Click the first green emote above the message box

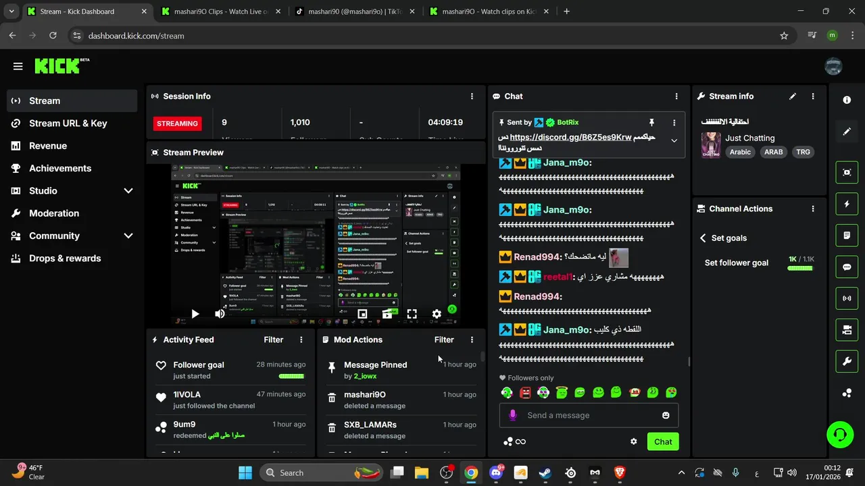[x=507, y=392]
